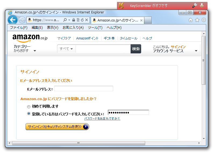Viewport: 214px width, 154px height.
Task: Click the password input field
Action: (128, 112)
